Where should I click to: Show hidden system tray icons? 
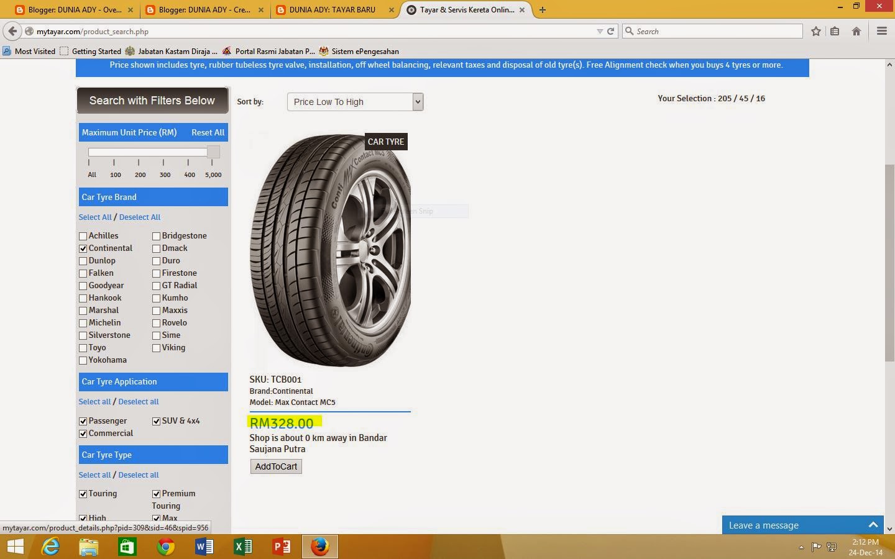[x=801, y=547]
